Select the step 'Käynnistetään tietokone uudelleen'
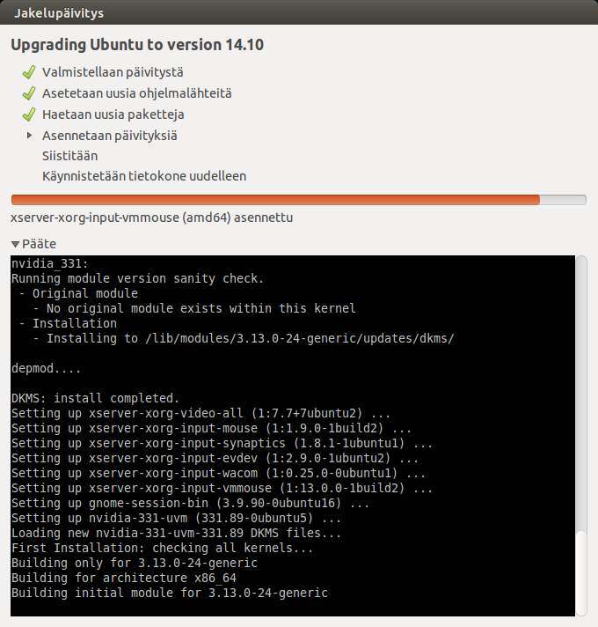The image size is (598, 627). (144, 176)
